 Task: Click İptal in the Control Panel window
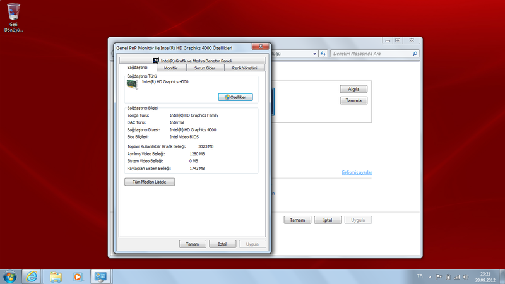328,220
